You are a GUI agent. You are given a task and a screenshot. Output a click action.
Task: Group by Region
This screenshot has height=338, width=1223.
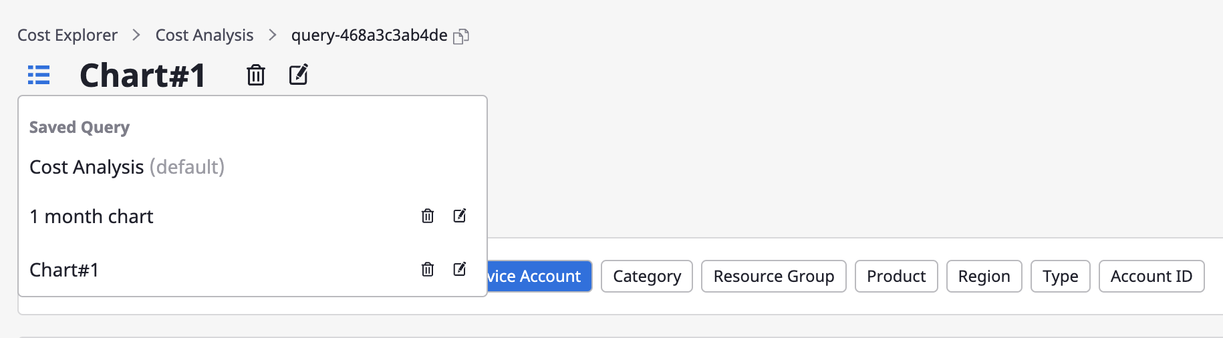pyautogui.click(x=984, y=276)
